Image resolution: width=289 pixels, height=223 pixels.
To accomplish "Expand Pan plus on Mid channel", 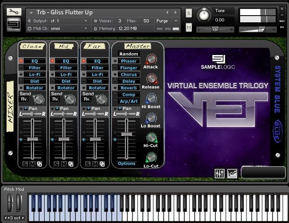I will point(57,109).
